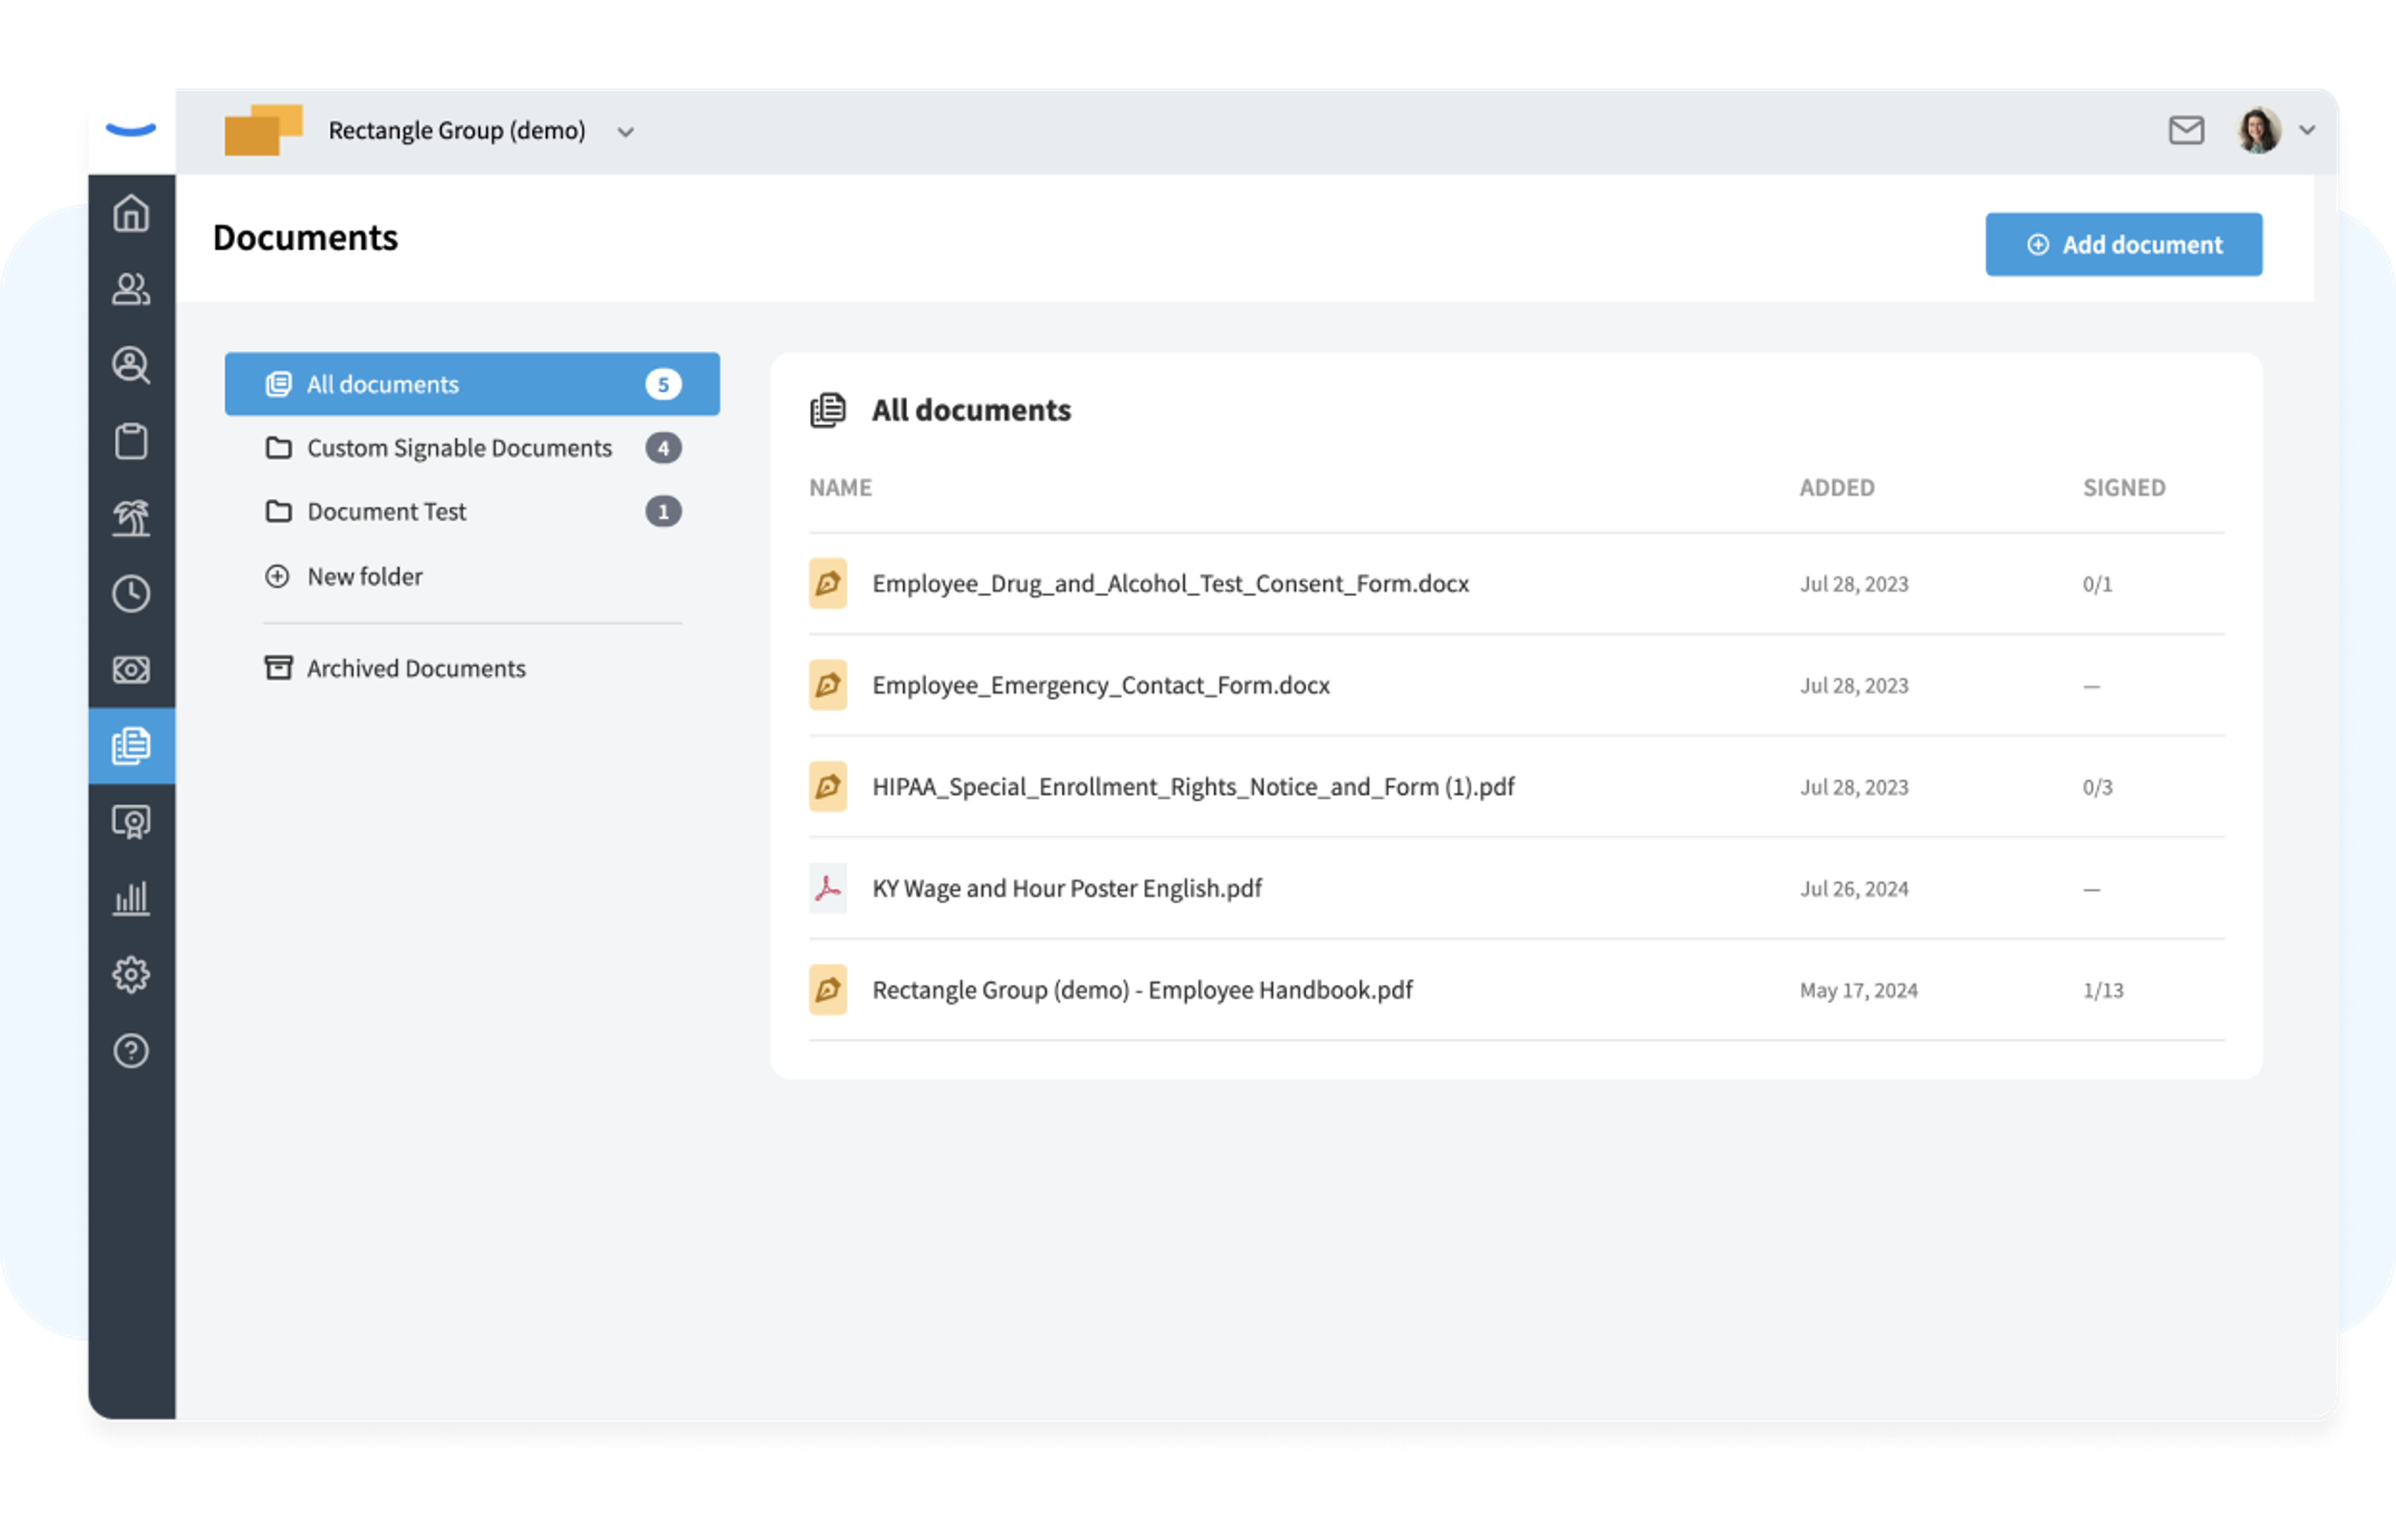2396x1540 pixels.
Task: Click the plus icon beside New folder
Action: 277,577
